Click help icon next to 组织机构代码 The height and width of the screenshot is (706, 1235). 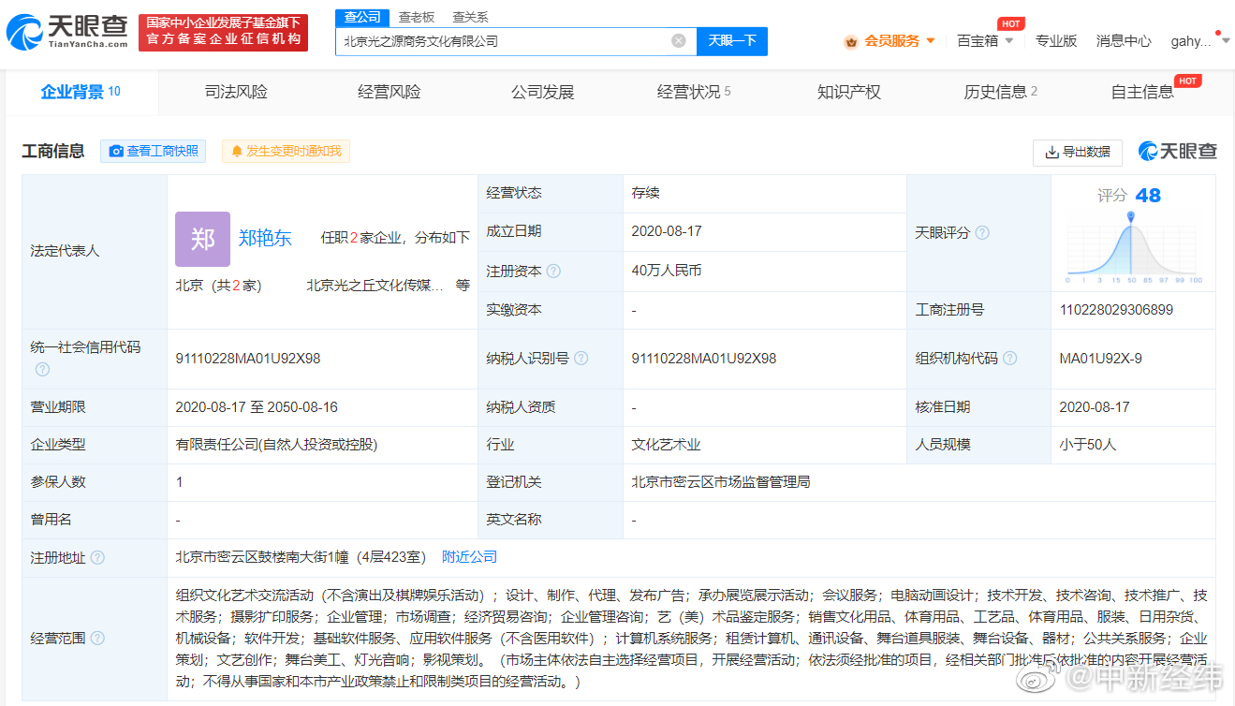click(x=1010, y=359)
